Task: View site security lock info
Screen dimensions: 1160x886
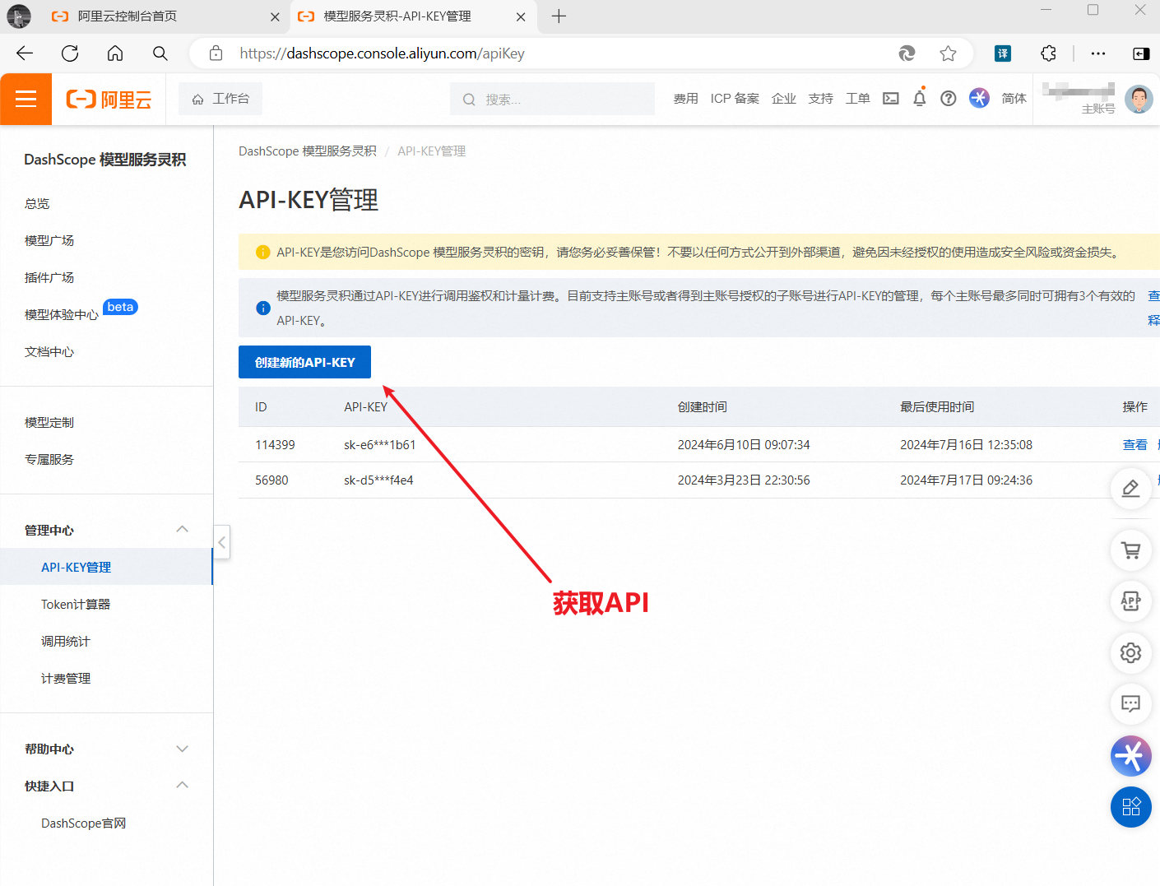Action: pyautogui.click(x=216, y=53)
